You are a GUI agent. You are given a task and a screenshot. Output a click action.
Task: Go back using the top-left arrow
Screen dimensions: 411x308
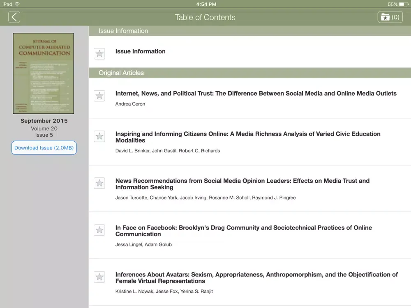pyautogui.click(x=14, y=17)
